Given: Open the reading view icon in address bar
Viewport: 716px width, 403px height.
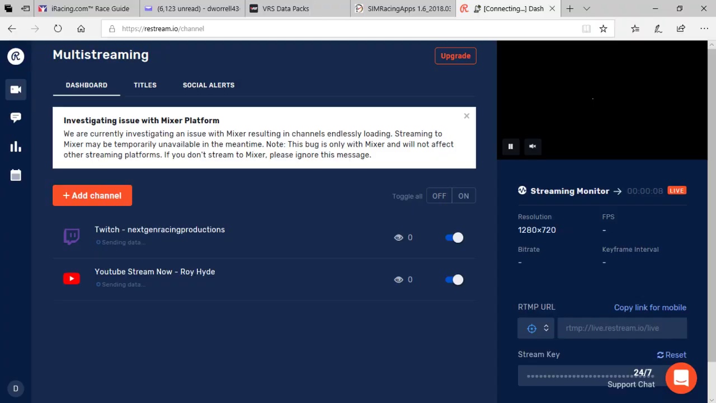Looking at the screenshot, I should [x=586, y=29].
